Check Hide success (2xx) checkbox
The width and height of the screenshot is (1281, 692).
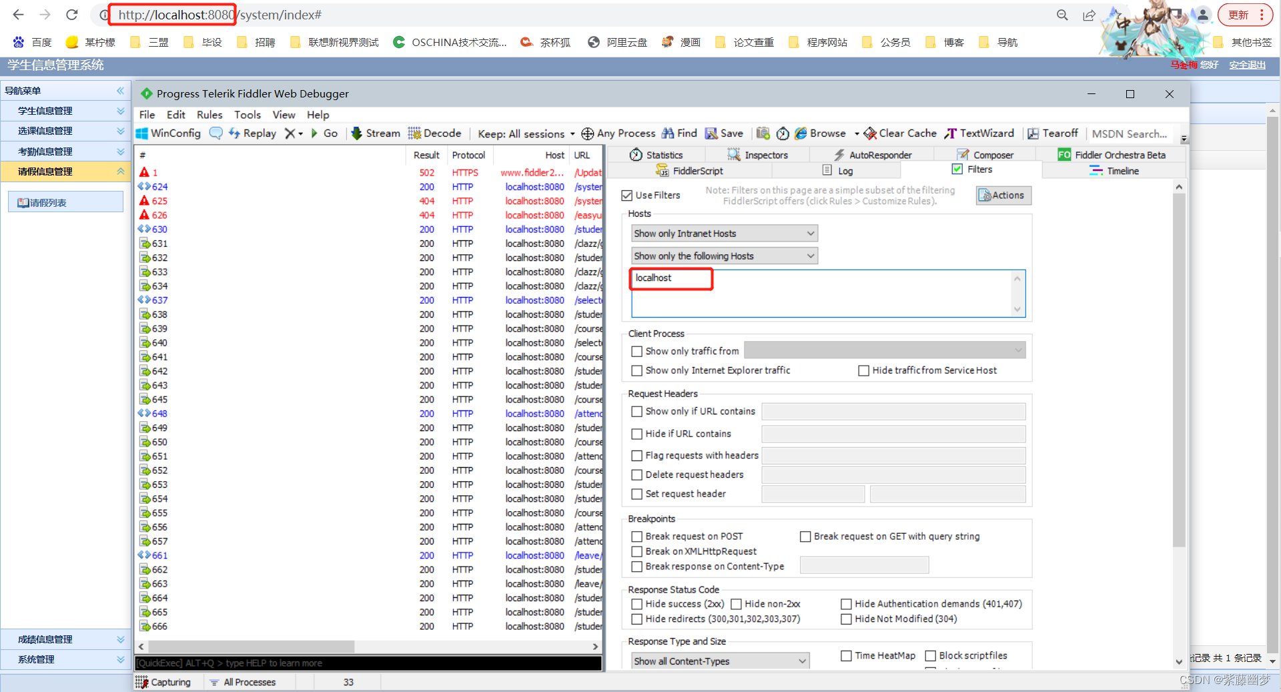click(637, 604)
